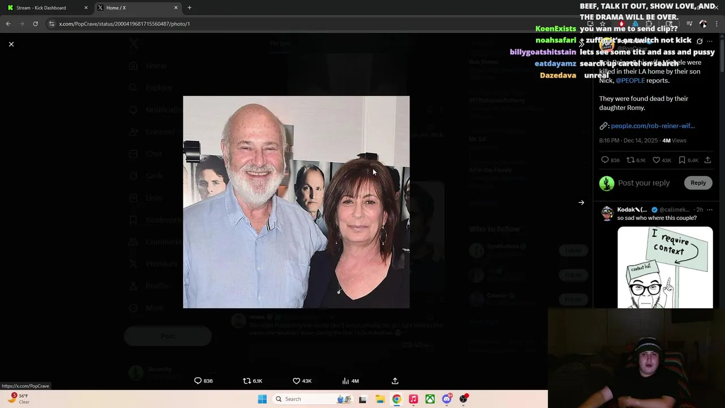Image resolution: width=725 pixels, height=408 pixels.
Task: Click the 8:16 PM · Dec 14, 2025 timestamp
Action: (x=629, y=141)
